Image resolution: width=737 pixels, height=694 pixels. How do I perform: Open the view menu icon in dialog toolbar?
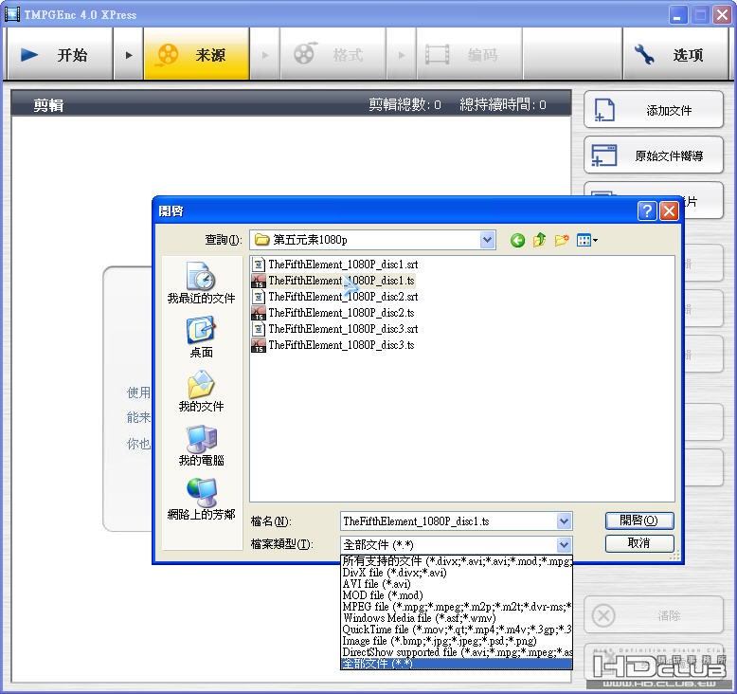pos(587,241)
